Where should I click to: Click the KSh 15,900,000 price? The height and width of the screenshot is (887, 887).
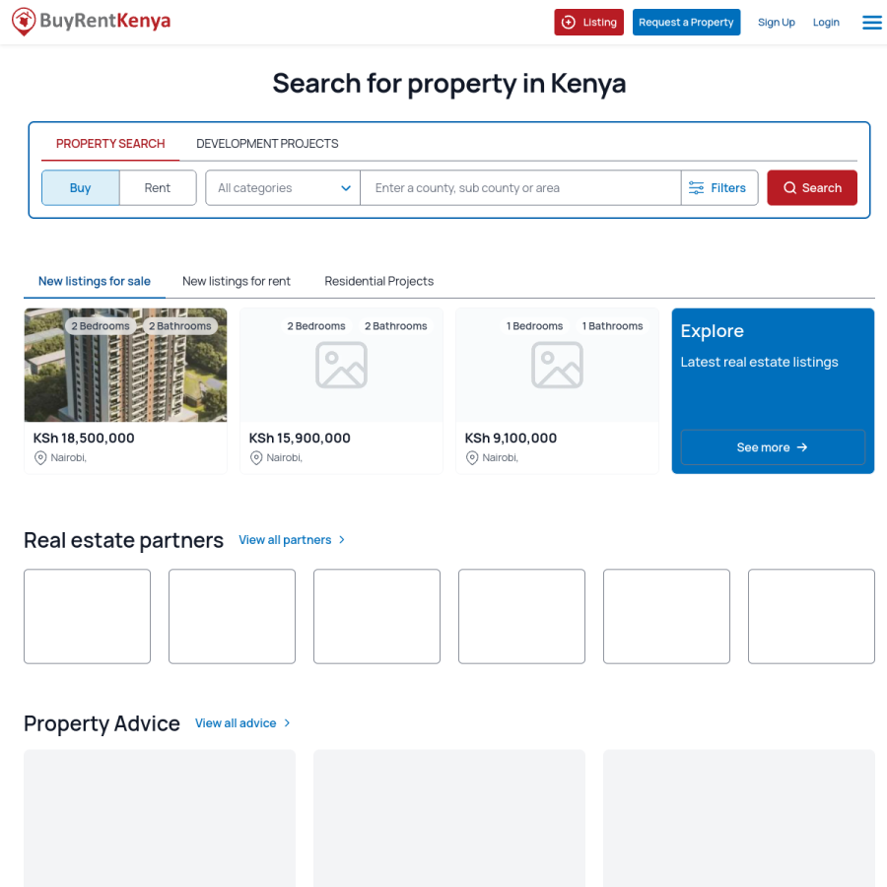coord(300,438)
